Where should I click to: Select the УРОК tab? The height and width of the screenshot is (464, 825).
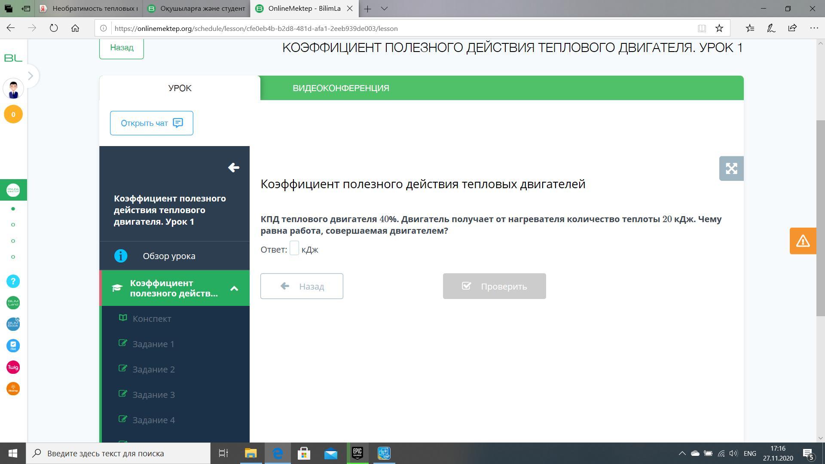pos(180,88)
